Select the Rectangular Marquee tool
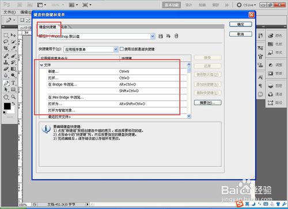This screenshot has width=288, height=209. [6, 35]
